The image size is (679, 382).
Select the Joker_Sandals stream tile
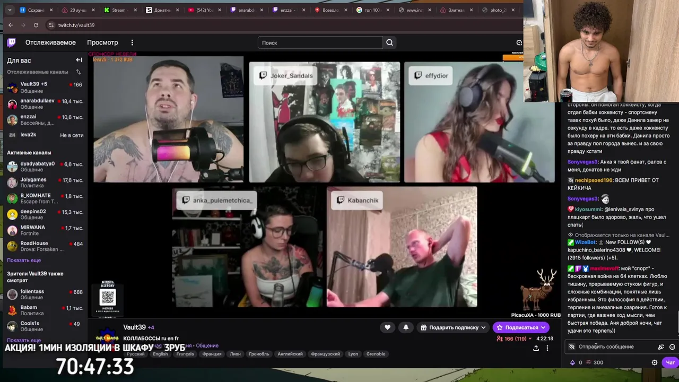(325, 122)
